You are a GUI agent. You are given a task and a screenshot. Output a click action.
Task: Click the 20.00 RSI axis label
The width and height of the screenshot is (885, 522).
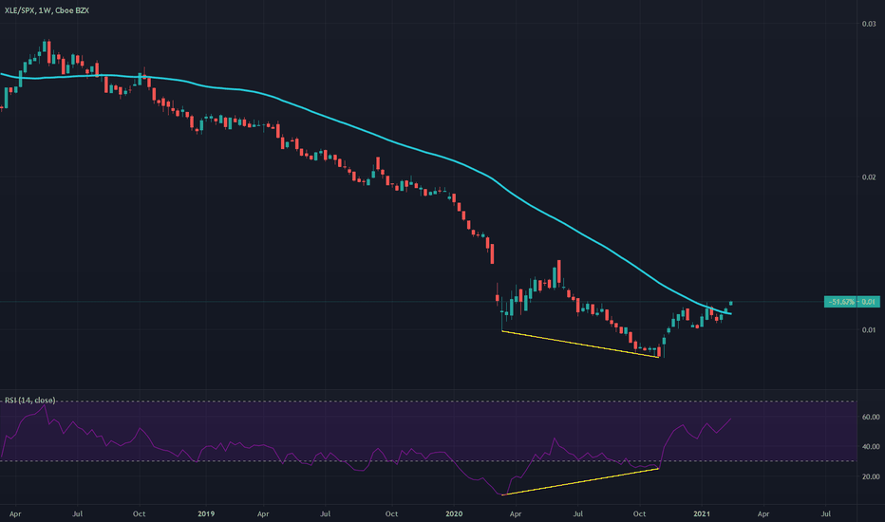[x=871, y=476]
